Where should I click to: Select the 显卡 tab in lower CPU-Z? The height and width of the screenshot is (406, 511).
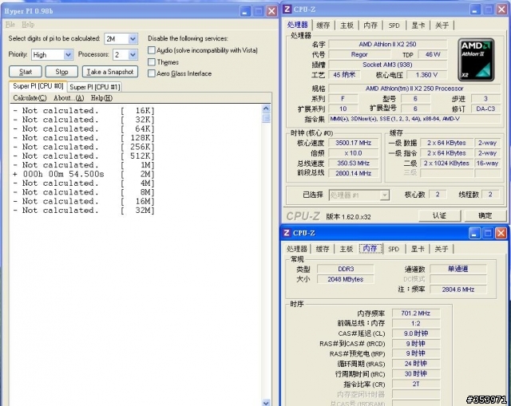pyautogui.click(x=417, y=249)
